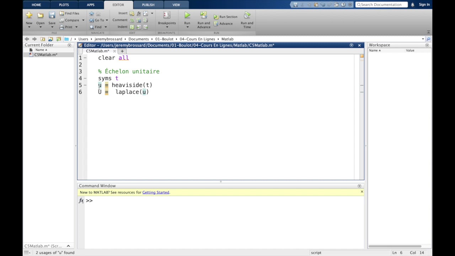455x256 pixels.
Task: Click the browse for folder icon
Action: pyautogui.click(x=50, y=39)
